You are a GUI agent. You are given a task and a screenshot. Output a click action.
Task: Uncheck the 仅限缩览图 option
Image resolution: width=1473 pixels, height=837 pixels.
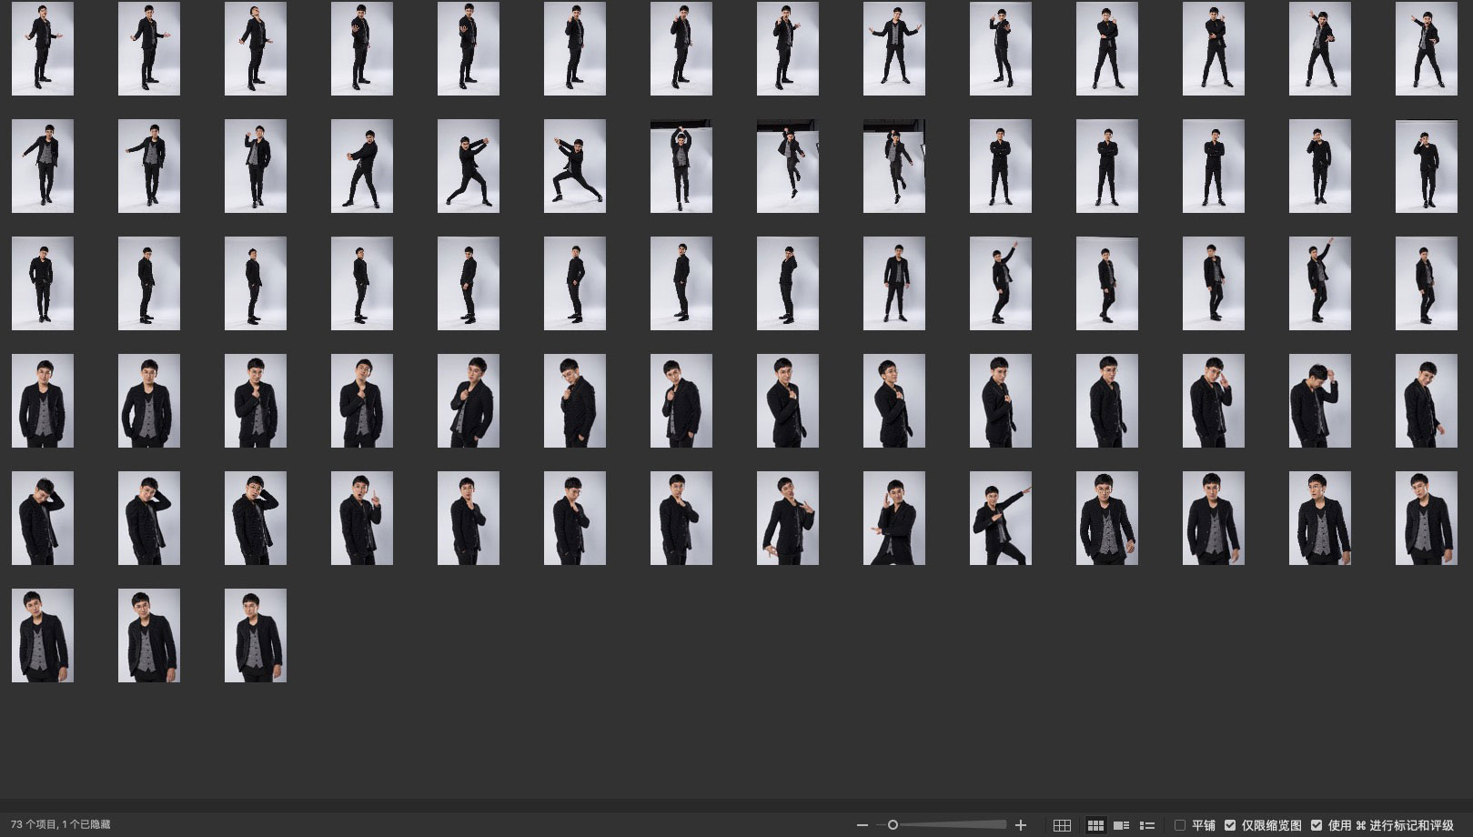click(x=1230, y=825)
